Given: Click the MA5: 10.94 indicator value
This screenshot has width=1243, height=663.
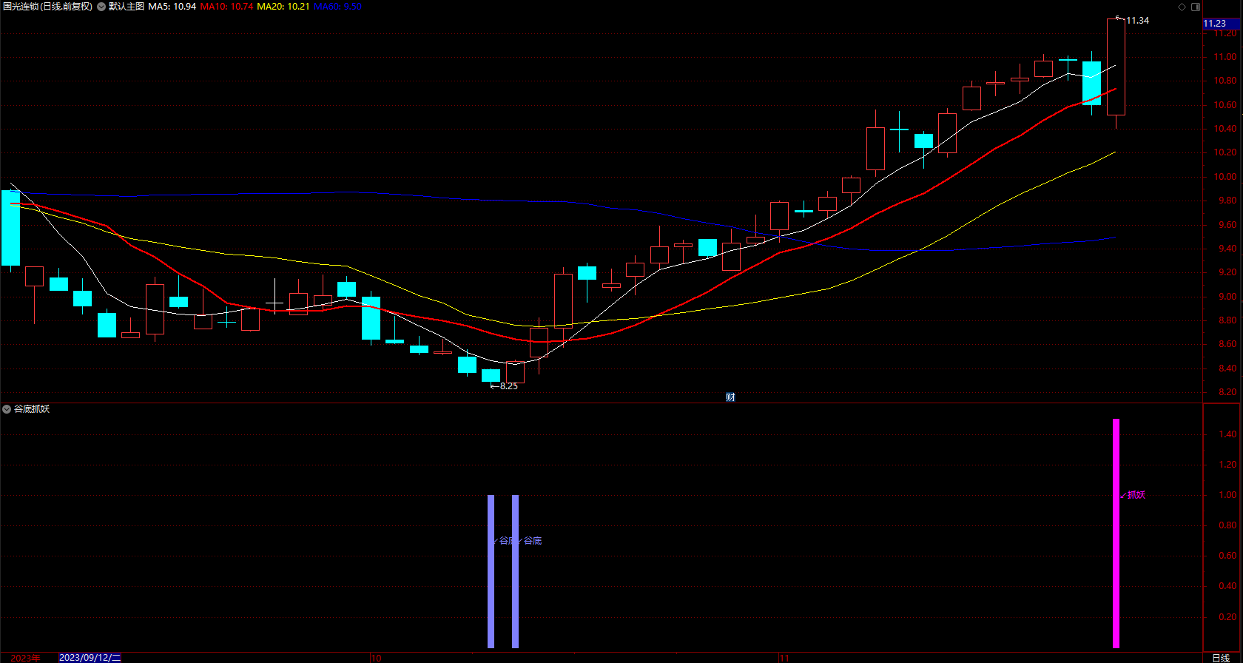Looking at the screenshot, I should (172, 7).
